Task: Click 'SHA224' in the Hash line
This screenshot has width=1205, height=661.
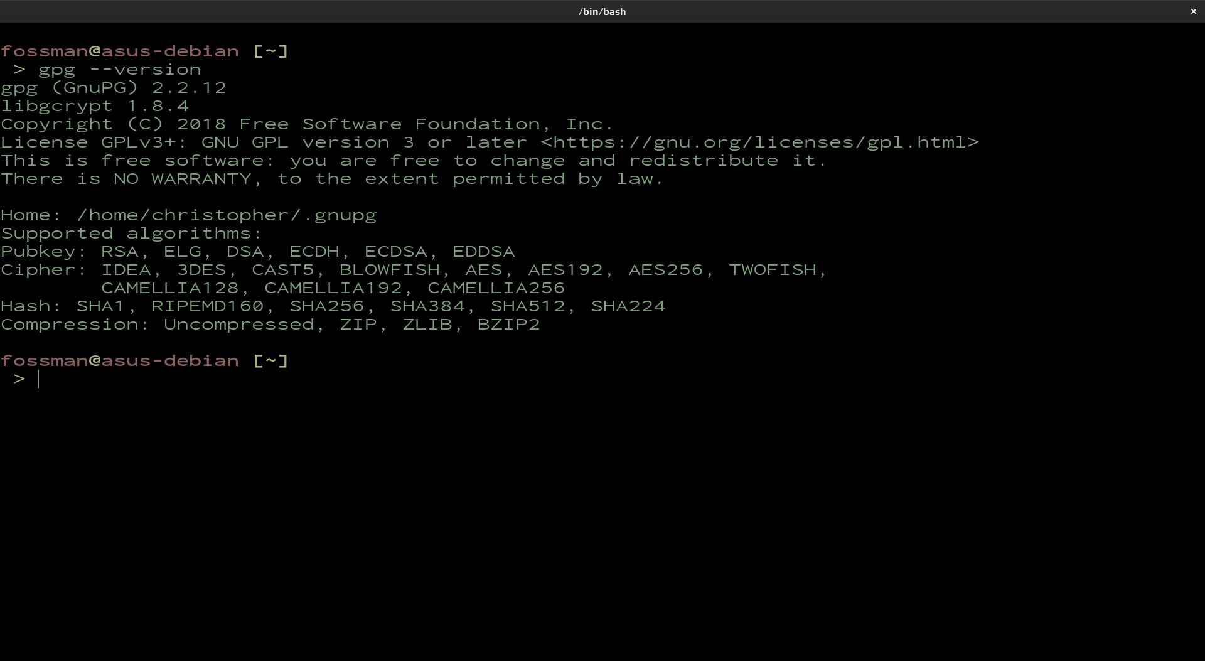Action: click(628, 306)
